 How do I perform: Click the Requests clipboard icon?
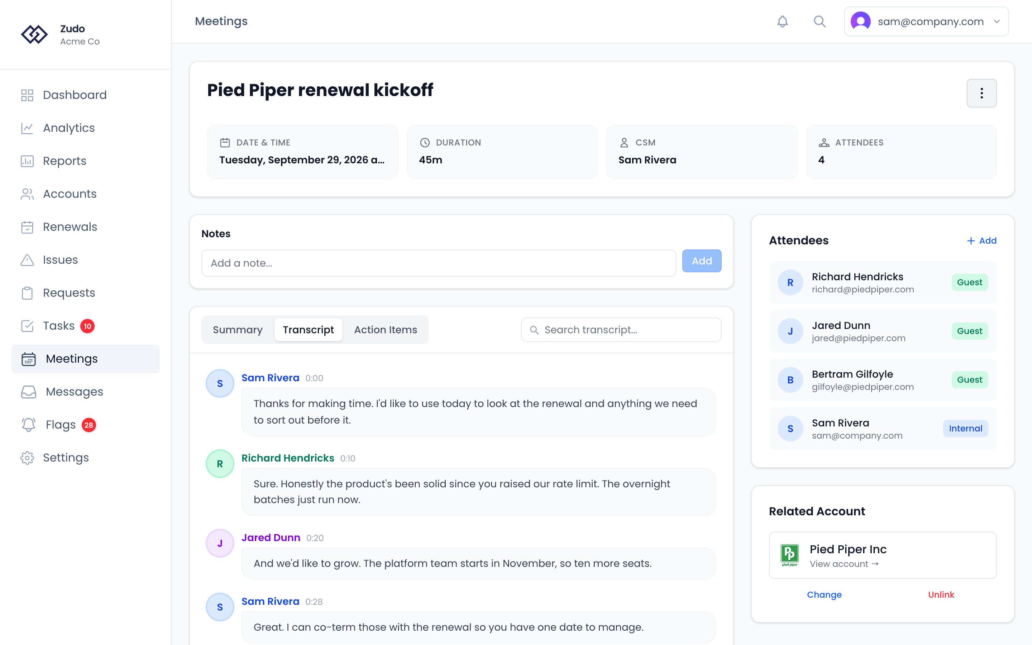point(27,293)
